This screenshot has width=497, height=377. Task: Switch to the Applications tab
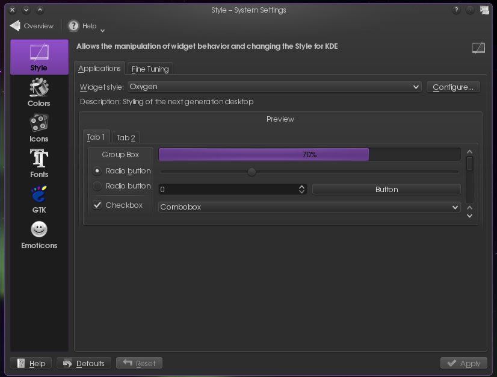click(99, 68)
